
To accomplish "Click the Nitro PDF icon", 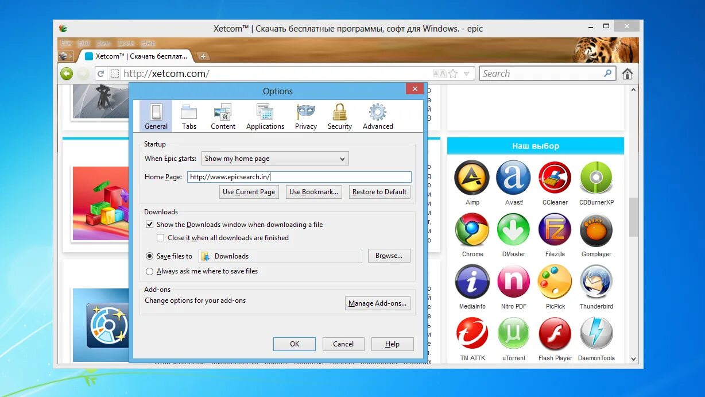I will tap(513, 282).
